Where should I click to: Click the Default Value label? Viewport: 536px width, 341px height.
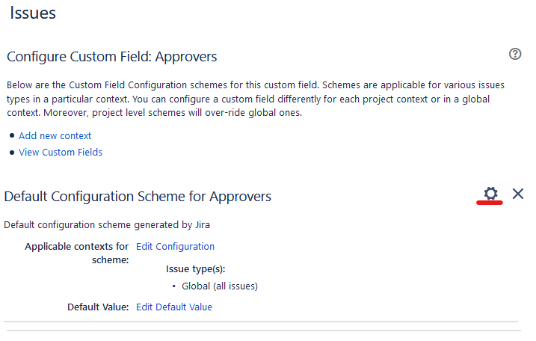point(98,307)
